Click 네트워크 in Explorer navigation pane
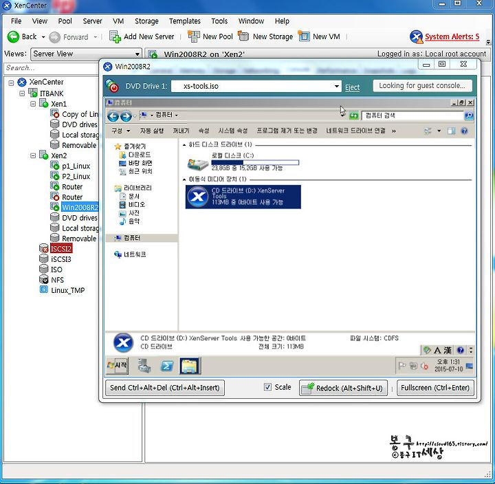This screenshot has height=484, width=495. click(x=134, y=254)
